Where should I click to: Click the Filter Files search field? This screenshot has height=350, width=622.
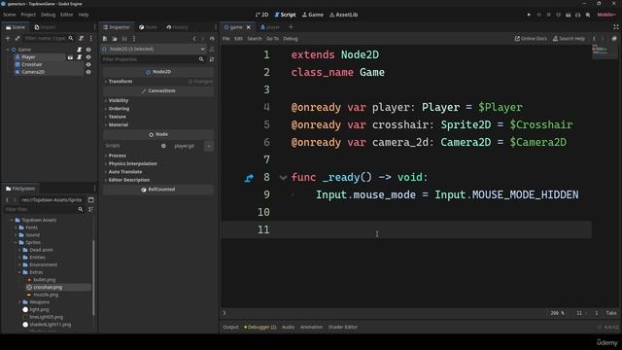coord(44,209)
